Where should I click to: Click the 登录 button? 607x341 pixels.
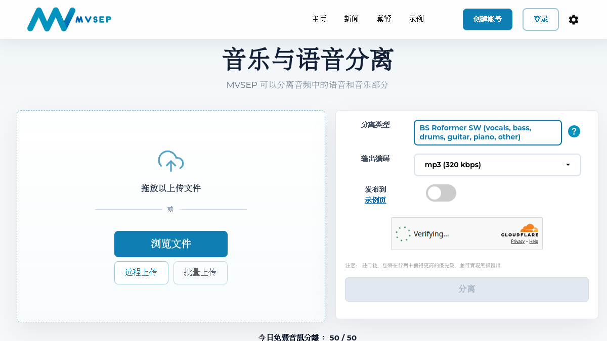pyautogui.click(x=541, y=19)
